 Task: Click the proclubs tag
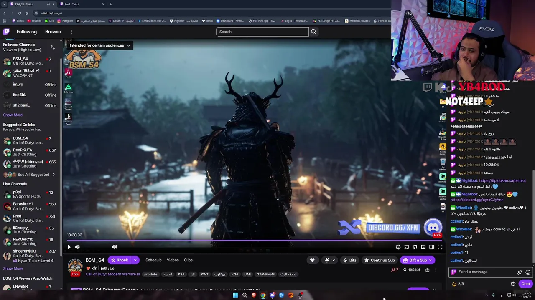[151, 275]
